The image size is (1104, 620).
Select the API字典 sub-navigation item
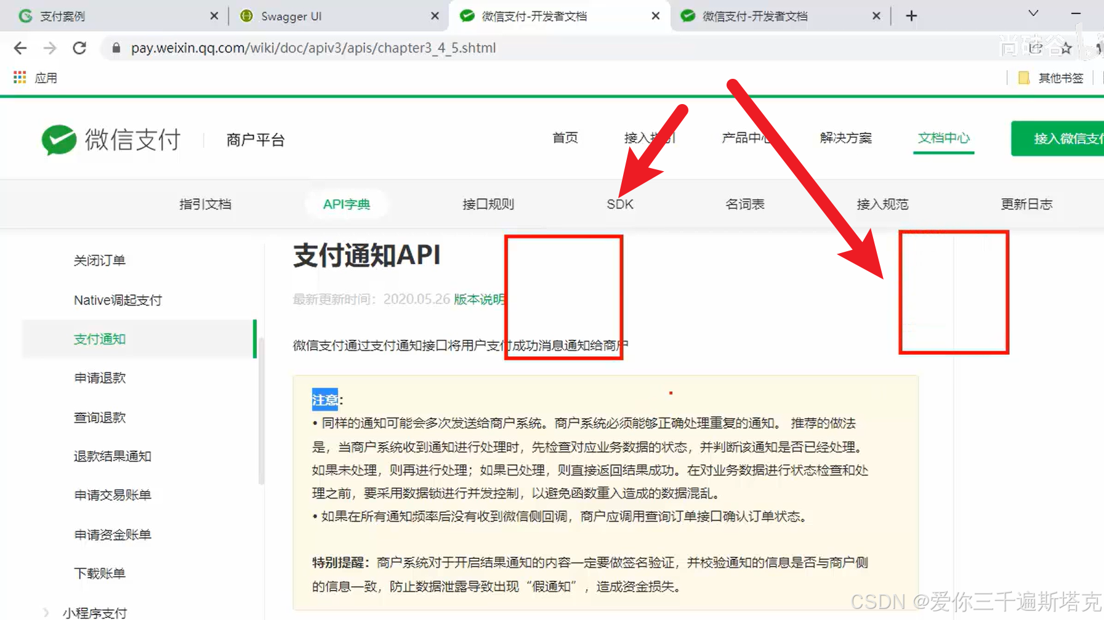click(x=346, y=204)
